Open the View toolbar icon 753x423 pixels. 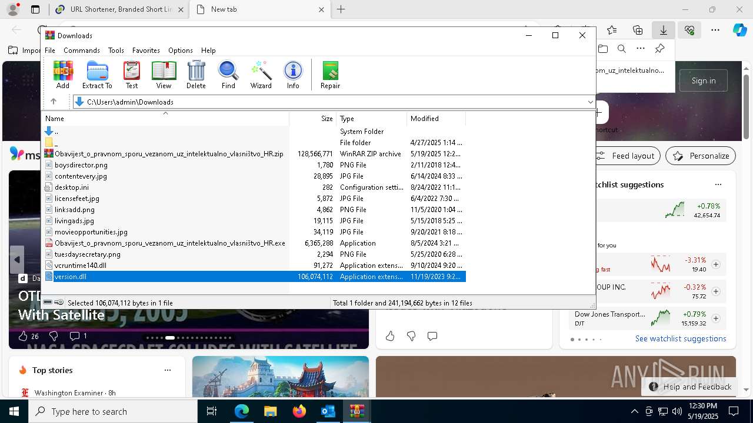[164, 75]
